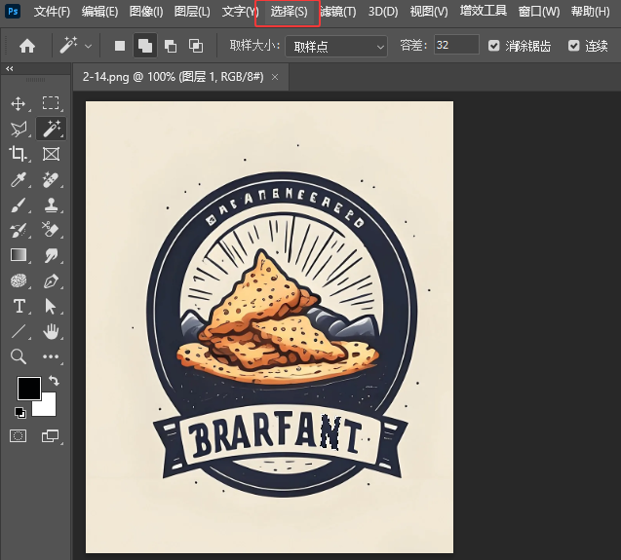Select the Eyedropper tool
This screenshot has height=560, width=621.
pos(18,179)
